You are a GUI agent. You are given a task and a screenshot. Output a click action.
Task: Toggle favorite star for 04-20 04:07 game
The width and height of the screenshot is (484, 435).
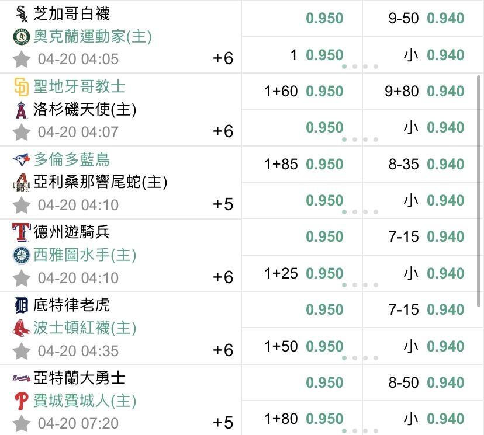tap(22, 132)
